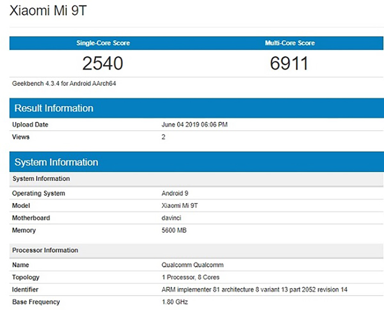The width and height of the screenshot is (384, 310).
Task: Click the June 04 2019 06:06 PM value
Action: click(194, 125)
